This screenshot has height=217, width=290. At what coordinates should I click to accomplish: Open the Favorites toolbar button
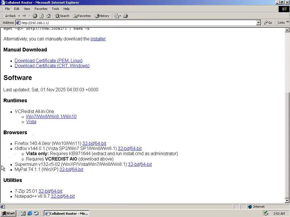(82, 16)
